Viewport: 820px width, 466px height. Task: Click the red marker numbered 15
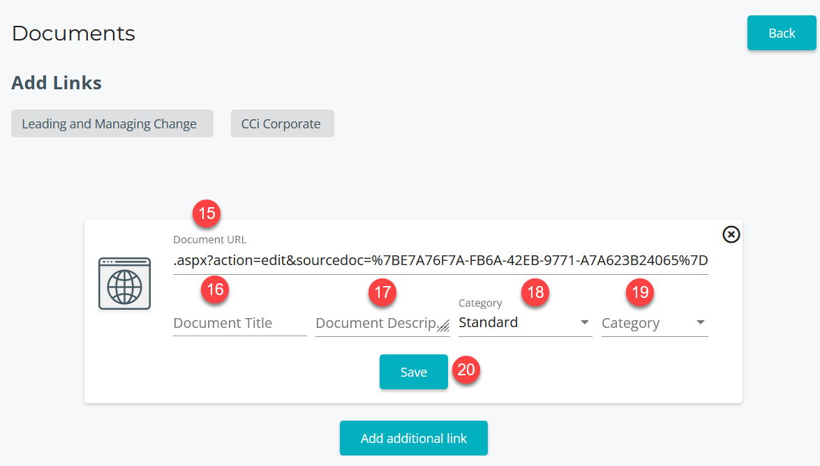(x=207, y=213)
